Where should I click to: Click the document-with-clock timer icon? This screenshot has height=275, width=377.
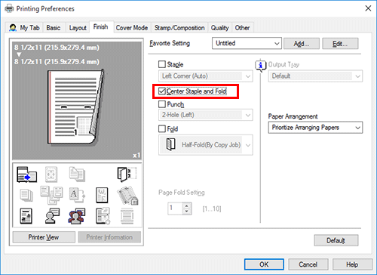click(x=103, y=216)
